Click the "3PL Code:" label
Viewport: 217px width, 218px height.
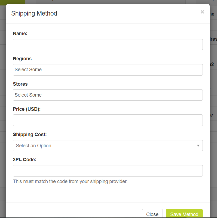[x=25, y=160]
